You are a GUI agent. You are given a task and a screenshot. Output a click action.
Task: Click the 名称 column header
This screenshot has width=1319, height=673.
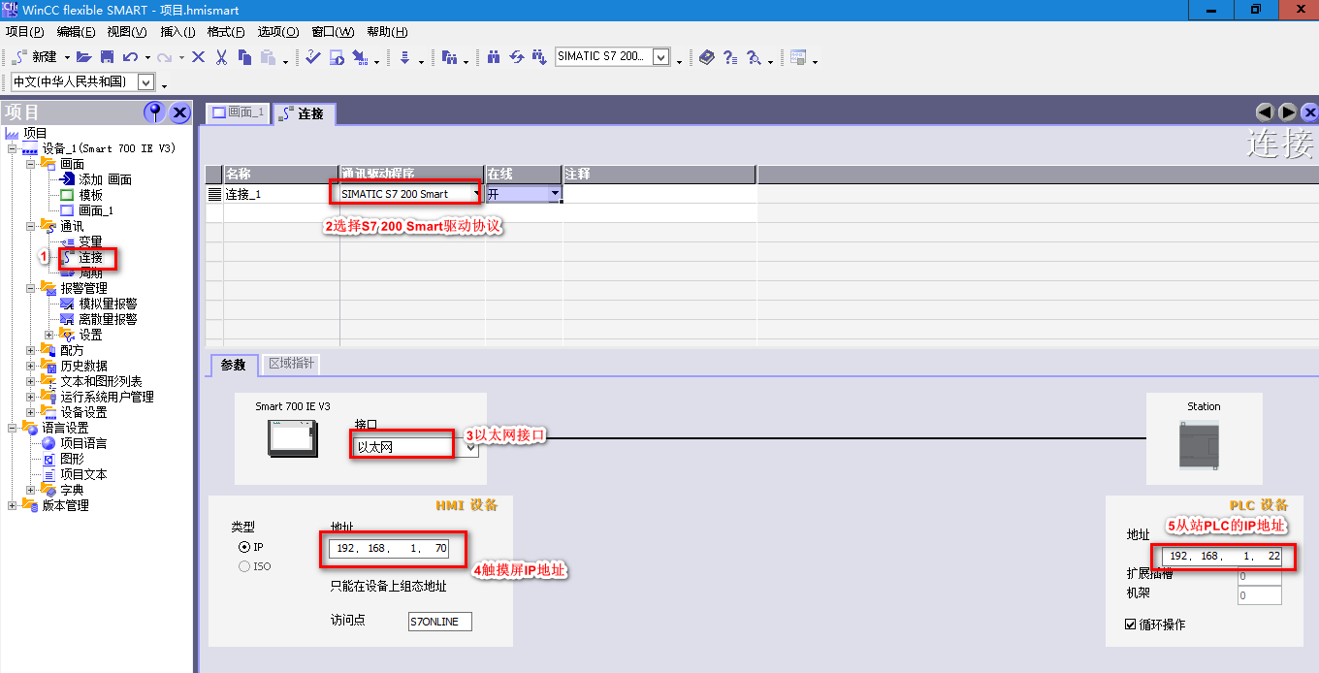[281, 174]
